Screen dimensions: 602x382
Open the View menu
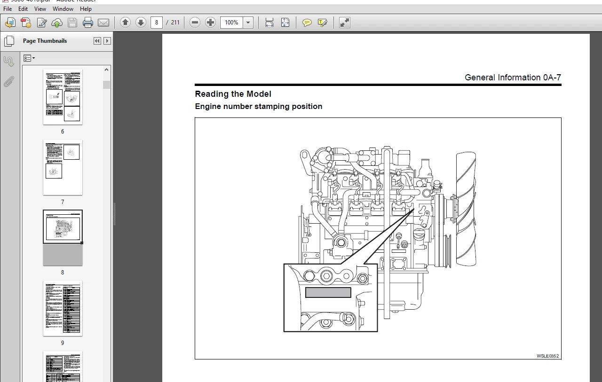click(40, 9)
